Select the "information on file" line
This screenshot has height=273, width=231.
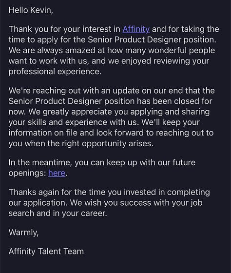point(111,133)
